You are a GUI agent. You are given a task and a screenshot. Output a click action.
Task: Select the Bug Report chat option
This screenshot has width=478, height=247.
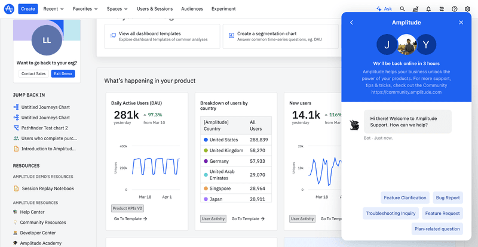click(x=448, y=197)
